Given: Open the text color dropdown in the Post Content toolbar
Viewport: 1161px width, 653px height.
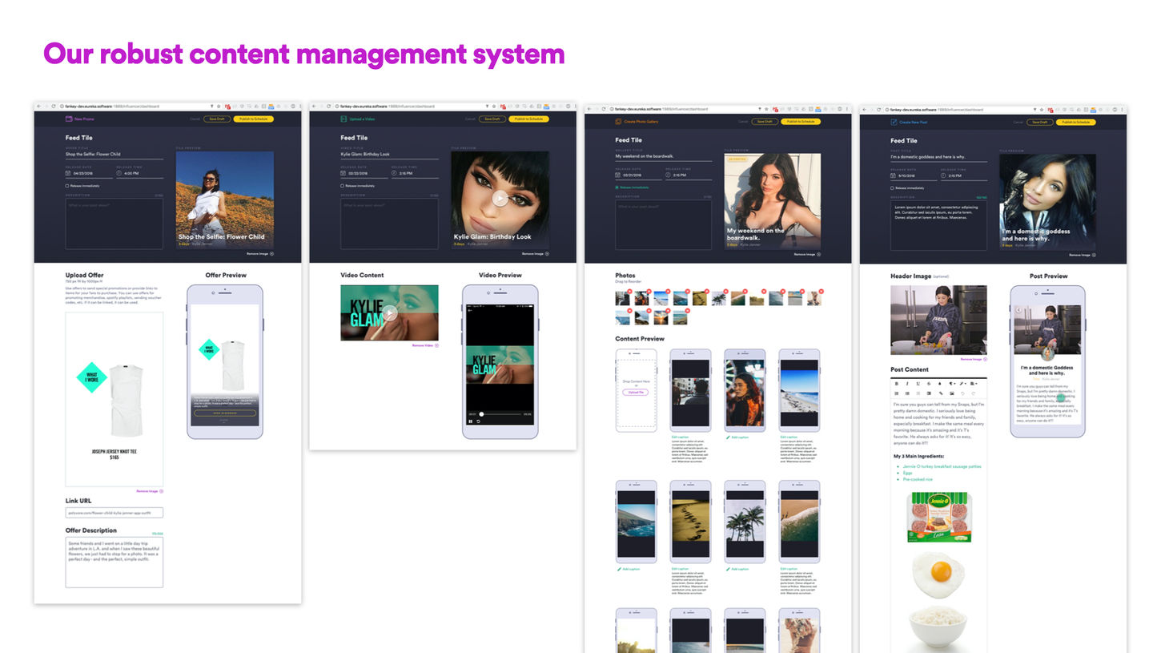Looking at the screenshot, I should coord(963,384).
